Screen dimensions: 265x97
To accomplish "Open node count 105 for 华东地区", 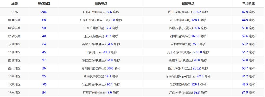I will 44,84.
